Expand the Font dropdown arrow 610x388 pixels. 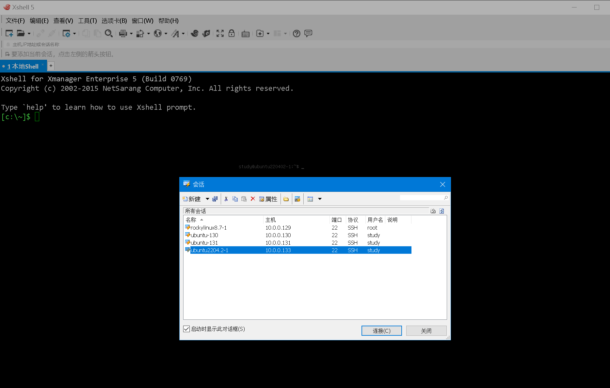tap(183, 33)
